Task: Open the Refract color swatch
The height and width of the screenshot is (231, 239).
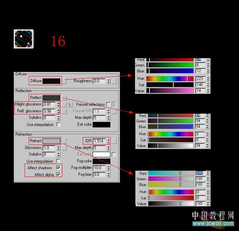Action: 51,141
